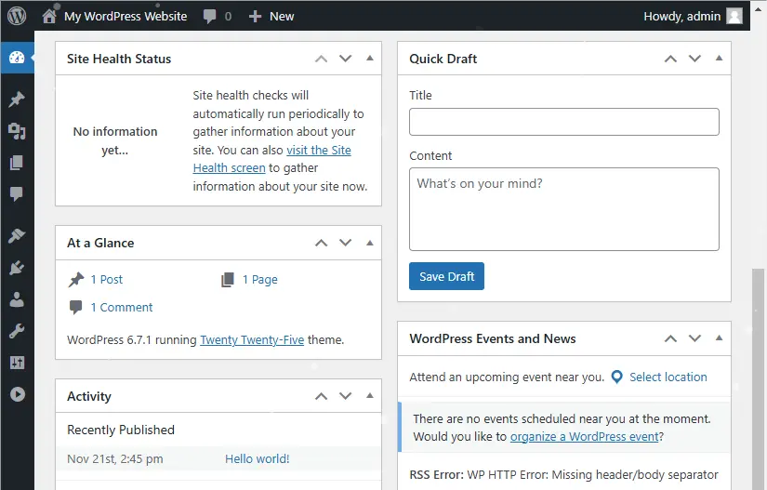The image size is (767, 490).
Task: Click Select location link
Action: (x=668, y=377)
